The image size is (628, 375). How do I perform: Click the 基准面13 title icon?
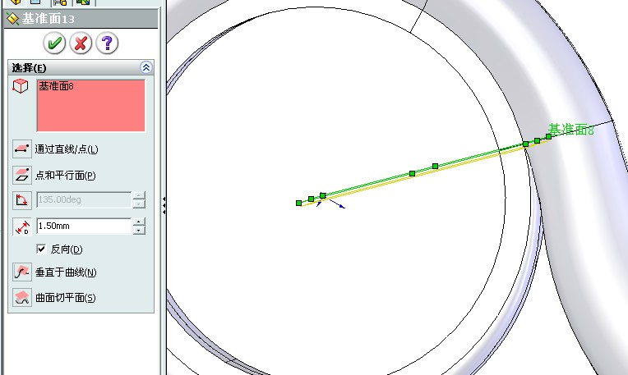(13, 19)
